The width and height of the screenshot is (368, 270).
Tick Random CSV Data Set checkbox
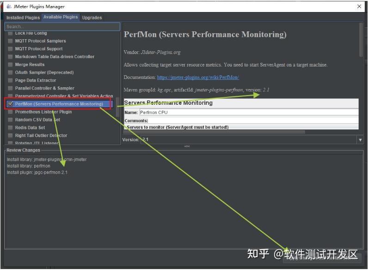[10, 120]
